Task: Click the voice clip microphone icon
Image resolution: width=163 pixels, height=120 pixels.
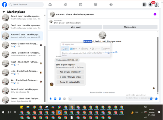Action: tap(51, 99)
